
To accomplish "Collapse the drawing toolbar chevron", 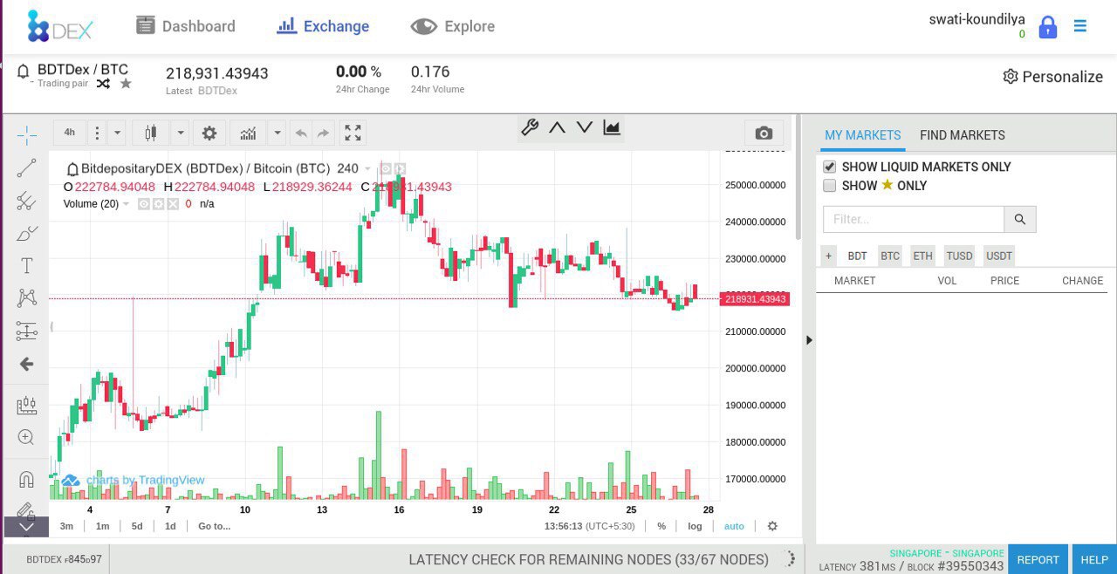I will click(26, 526).
